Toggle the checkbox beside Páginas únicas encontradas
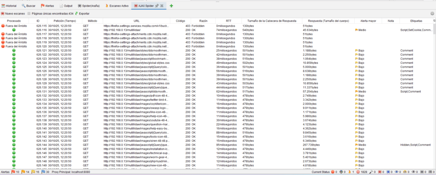 coord(29,14)
